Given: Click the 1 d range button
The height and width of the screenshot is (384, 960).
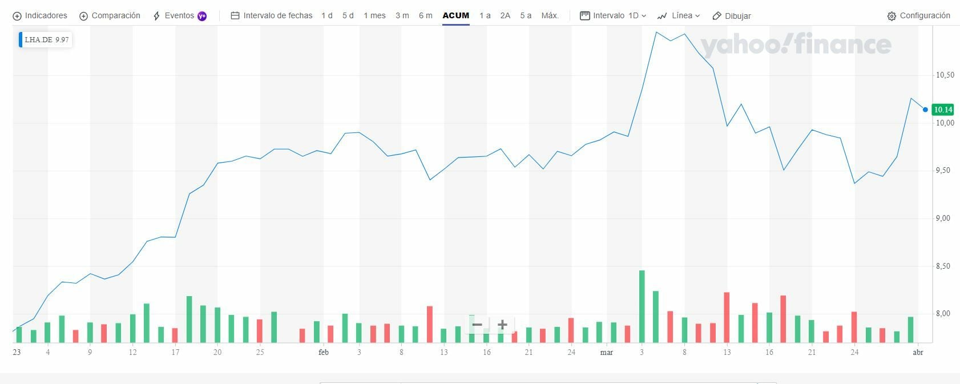Looking at the screenshot, I should 327,16.
